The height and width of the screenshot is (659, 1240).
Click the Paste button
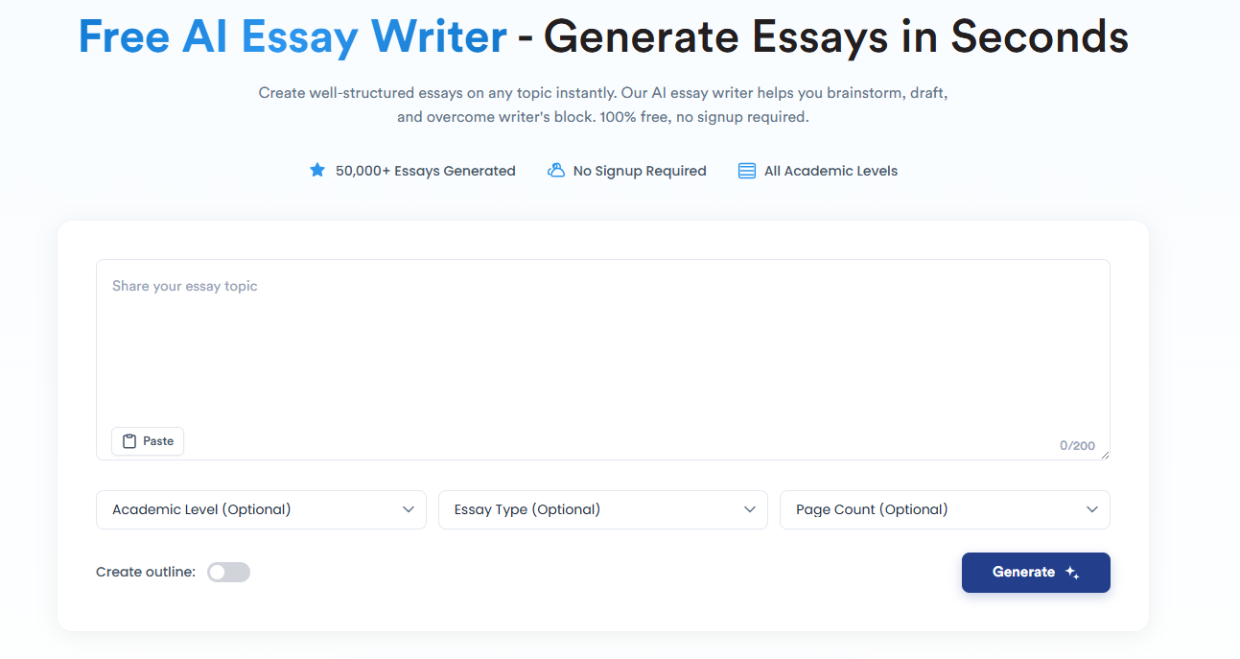(x=148, y=441)
